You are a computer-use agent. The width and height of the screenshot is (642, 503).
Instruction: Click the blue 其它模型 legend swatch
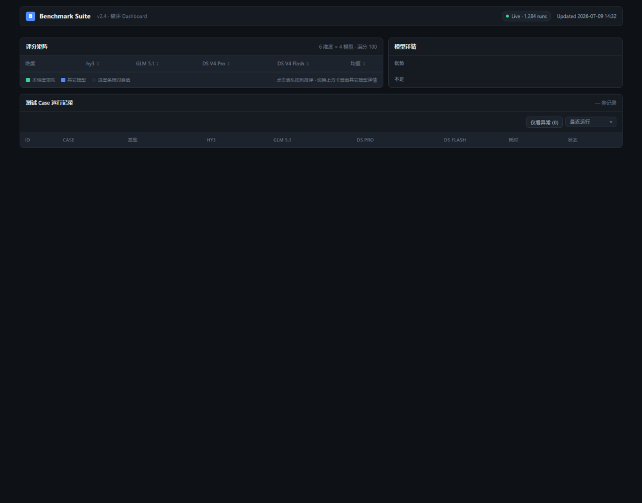coord(63,80)
